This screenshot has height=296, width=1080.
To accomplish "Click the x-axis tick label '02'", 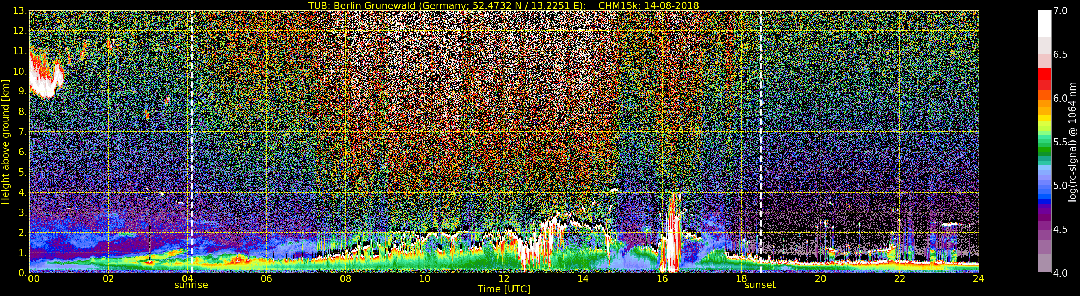I will (108, 278).
